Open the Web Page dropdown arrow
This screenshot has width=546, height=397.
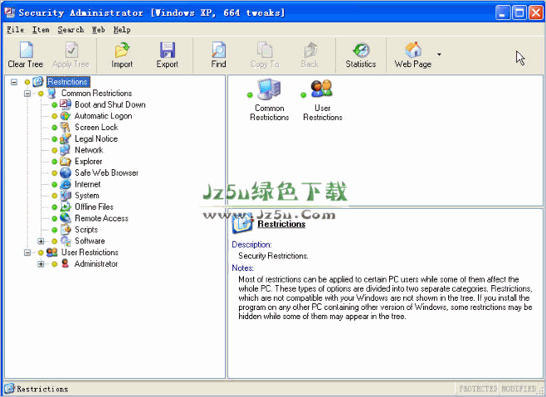tap(439, 54)
